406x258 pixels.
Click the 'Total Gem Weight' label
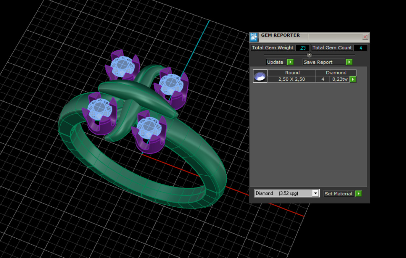coord(273,48)
